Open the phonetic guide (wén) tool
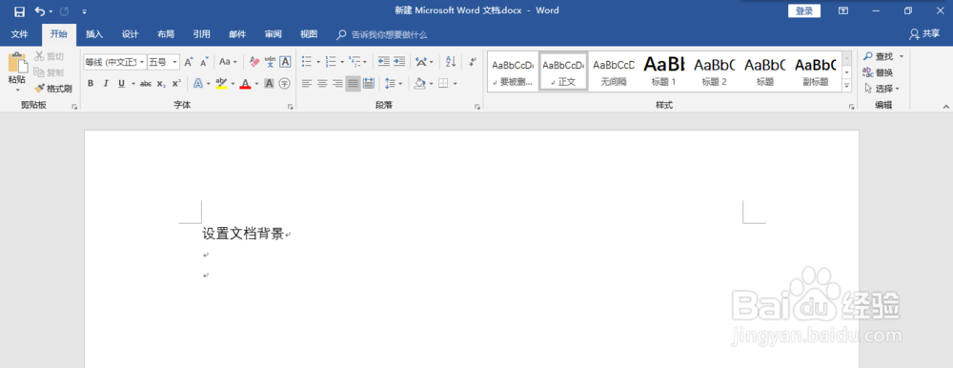 (x=270, y=61)
